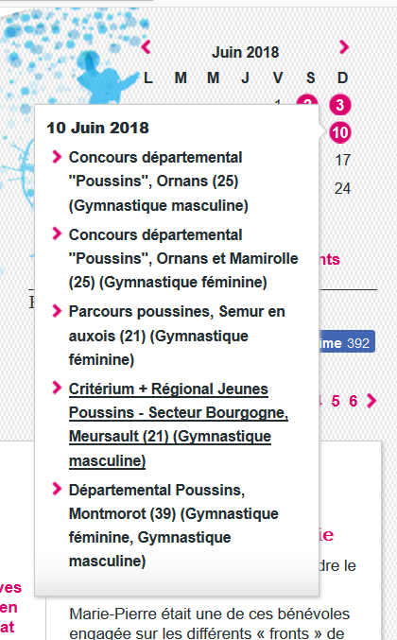Screen dimensions: 397x640
Task: Click arrow beside Critérium + Régional Jeunes
Action: [x=57, y=388]
